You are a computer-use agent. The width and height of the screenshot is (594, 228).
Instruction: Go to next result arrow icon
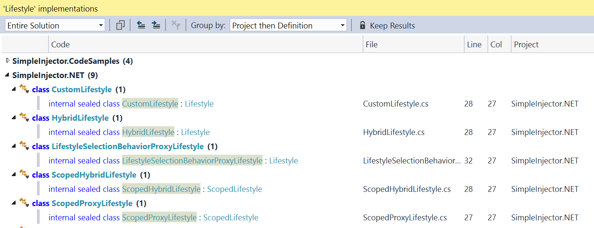coord(156,25)
